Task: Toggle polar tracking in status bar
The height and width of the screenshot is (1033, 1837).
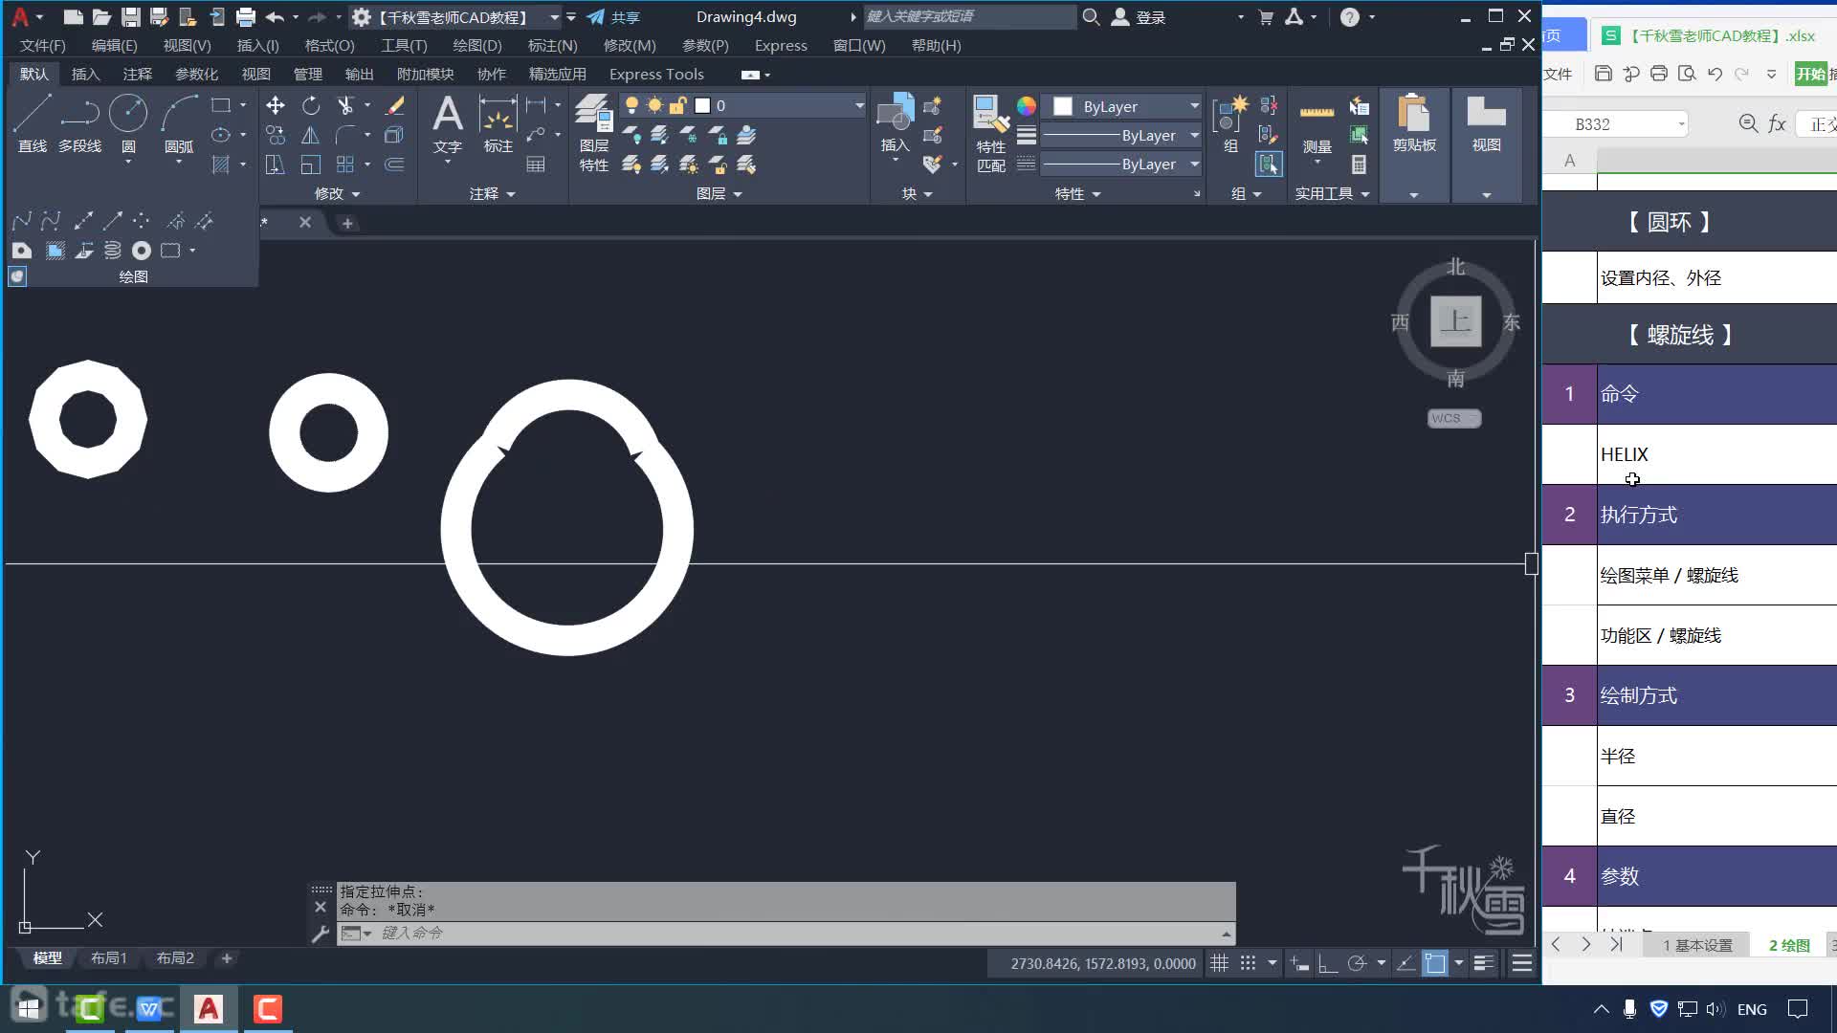Action: (1357, 963)
